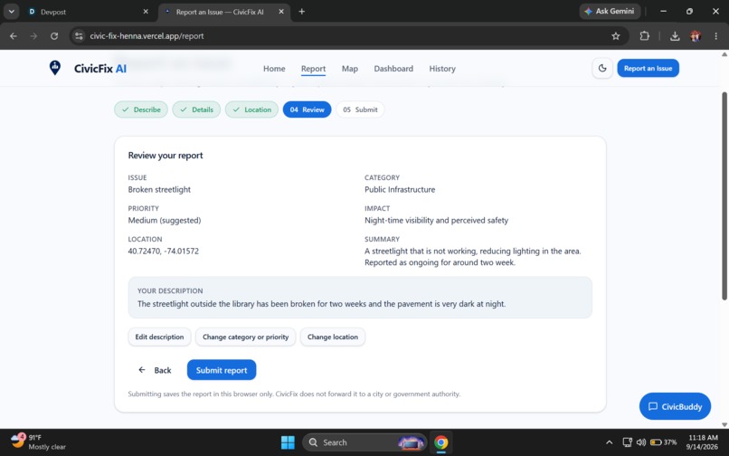Click the Ask Gemini button

tap(610, 11)
